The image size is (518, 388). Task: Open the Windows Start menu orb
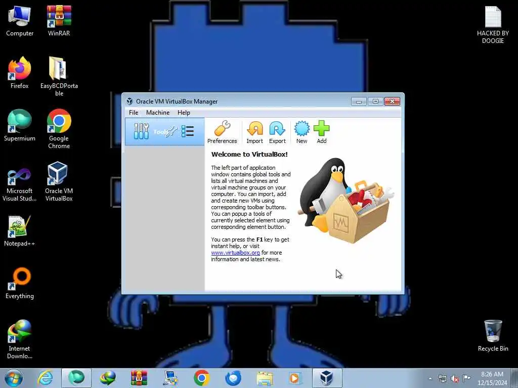click(x=14, y=378)
